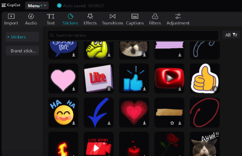Expand the Stickers sidebar category
242x156 pixels.
click(x=22, y=37)
